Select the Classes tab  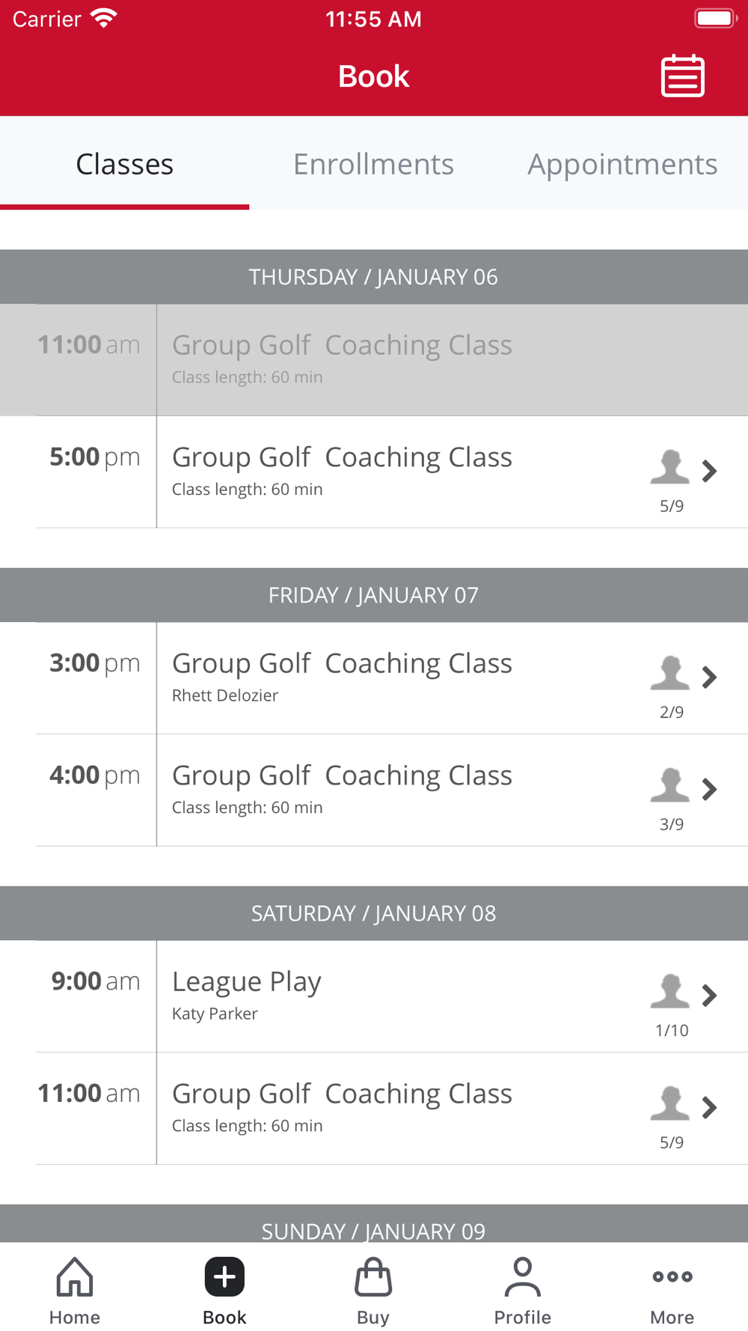click(x=124, y=164)
